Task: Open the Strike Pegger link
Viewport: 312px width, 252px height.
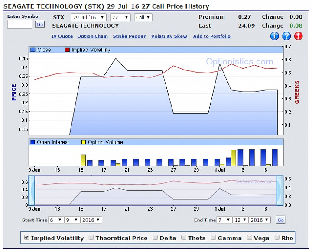Action: (x=129, y=36)
